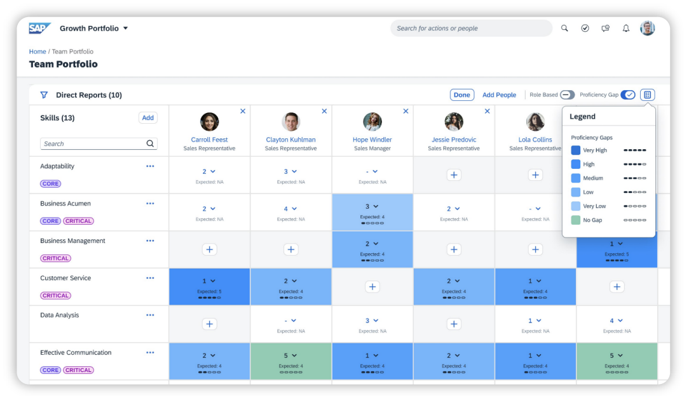Open more options for Business Acumen skill
The image size is (689, 396).
pos(150,204)
